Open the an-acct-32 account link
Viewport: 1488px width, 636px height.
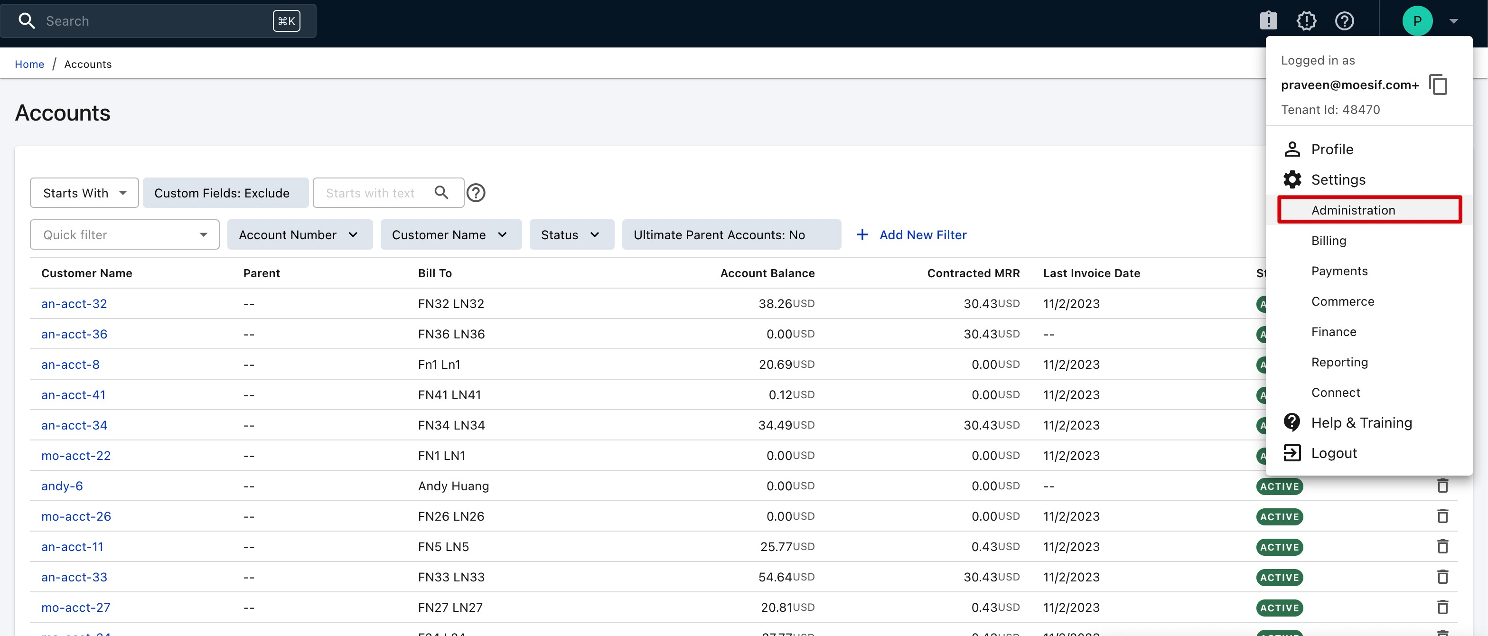click(74, 303)
